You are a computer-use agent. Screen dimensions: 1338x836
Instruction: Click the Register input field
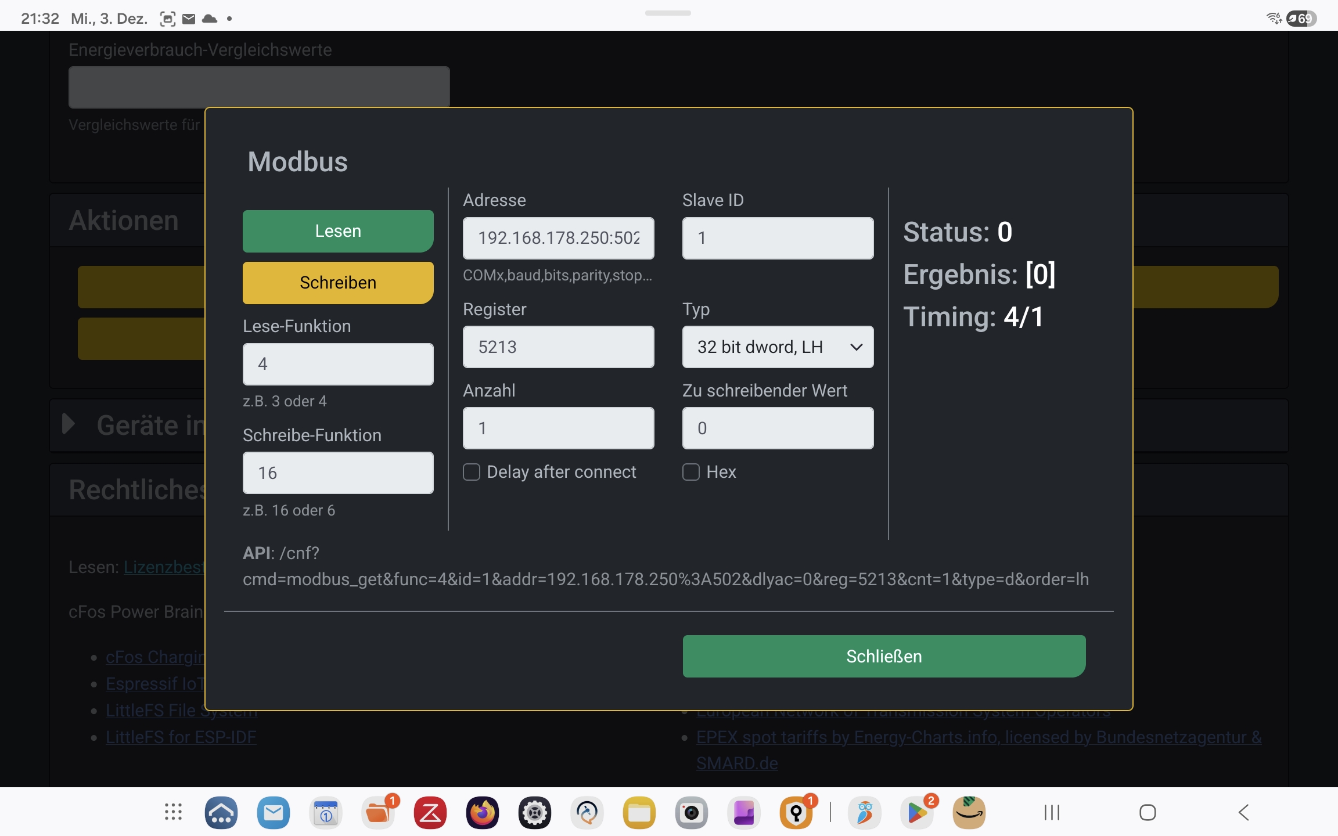pos(558,347)
